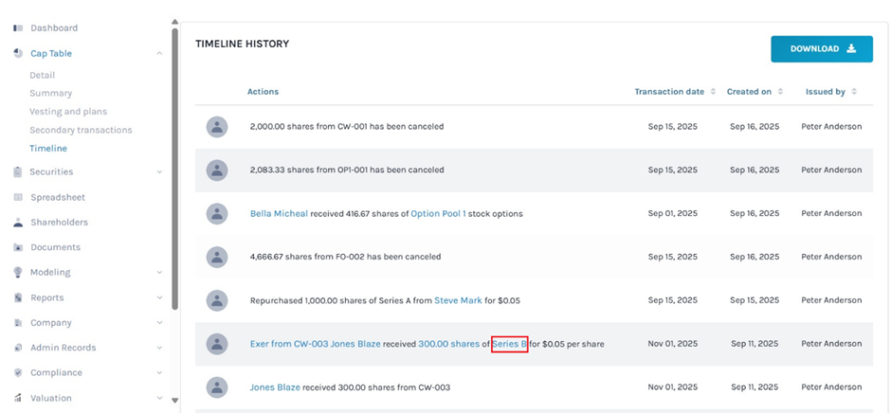Download the timeline history
Viewport: 891px width, 413px height.
821,49
